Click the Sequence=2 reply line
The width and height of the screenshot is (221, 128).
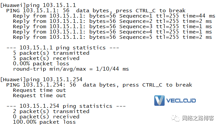(x=112, y=21)
